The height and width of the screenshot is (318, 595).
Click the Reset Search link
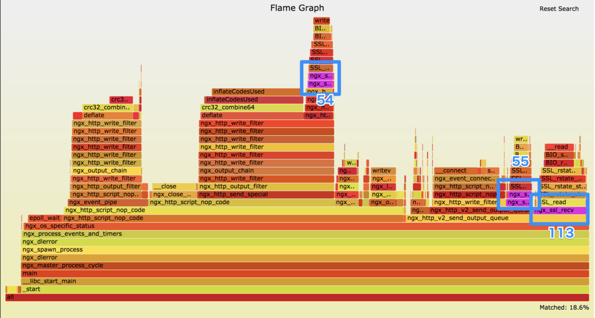click(558, 9)
